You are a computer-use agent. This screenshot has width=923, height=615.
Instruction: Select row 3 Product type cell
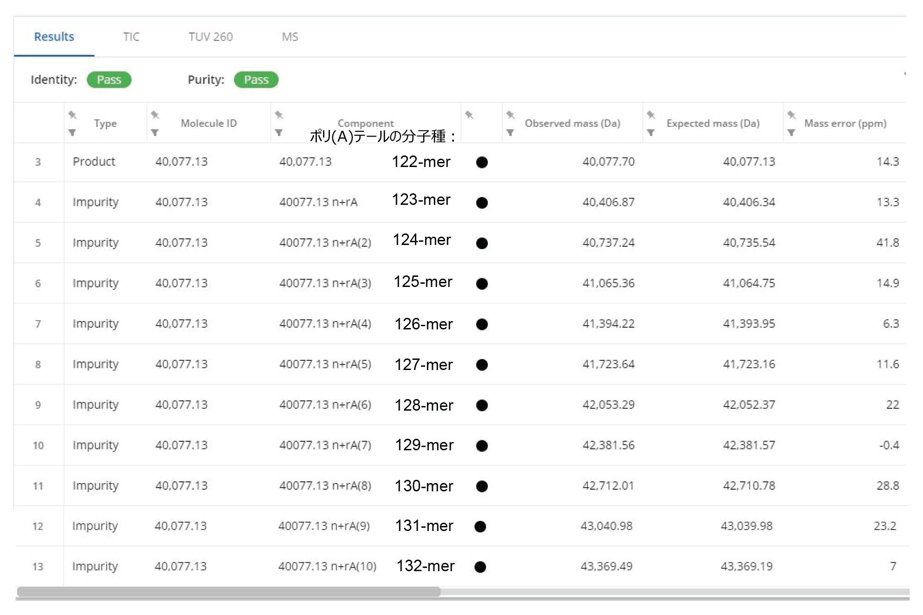click(x=94, y=161)
